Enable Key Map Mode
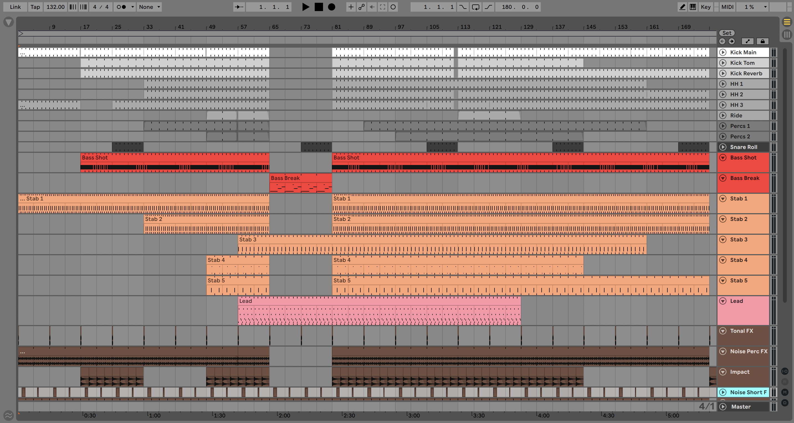Viewport: 794px width, 423px height. pos(706,7)
